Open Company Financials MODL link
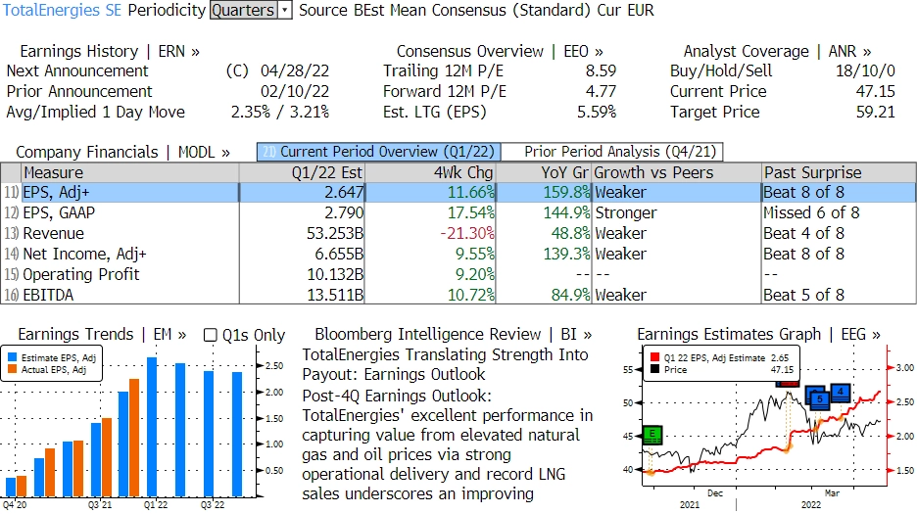Screen dimensions: 917x514 pyautogui.click(x=122, y=152)
